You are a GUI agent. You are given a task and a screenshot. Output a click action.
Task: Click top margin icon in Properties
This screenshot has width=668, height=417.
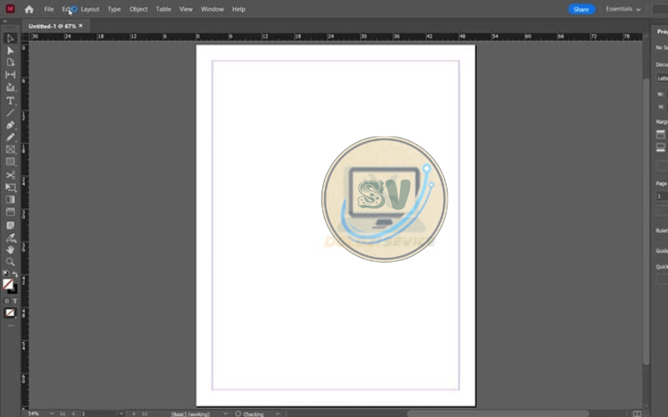[x=660, y=134]
